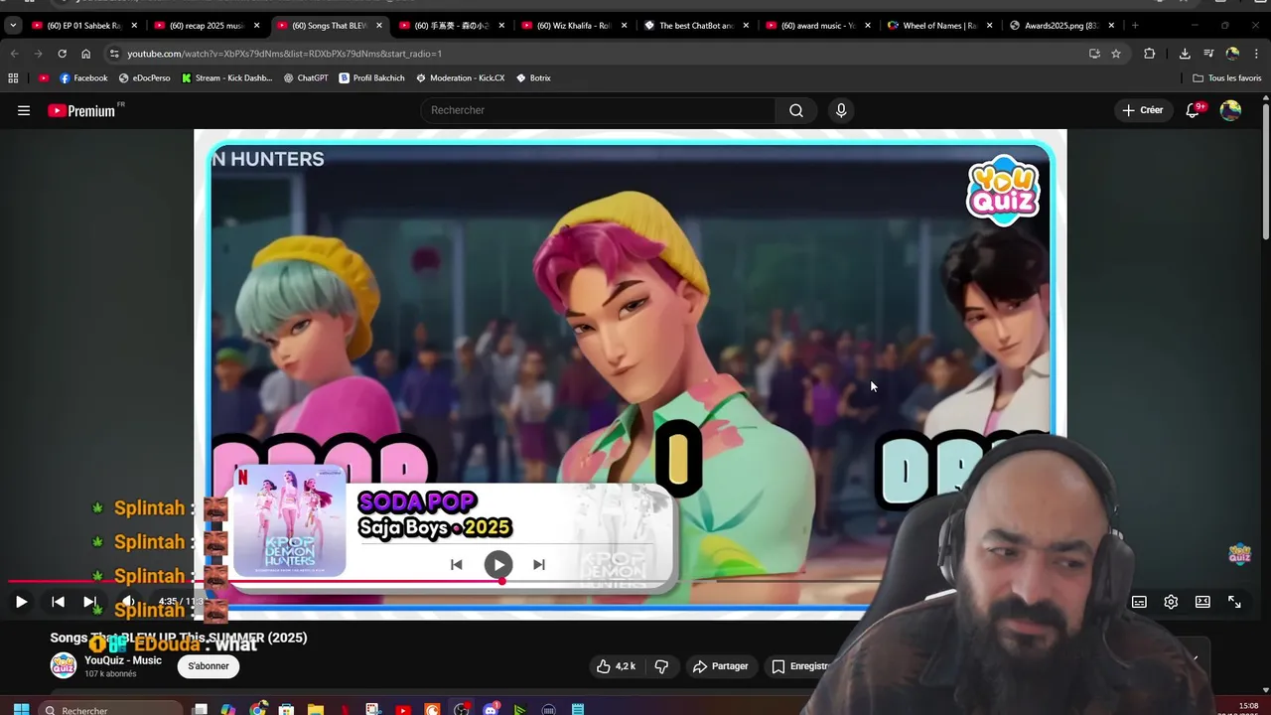Open the YouQuiz - Music channel link
Image resolution: width=1271 pixels, height=715 pixels.
pyautogui.click(x=123, y=660)
